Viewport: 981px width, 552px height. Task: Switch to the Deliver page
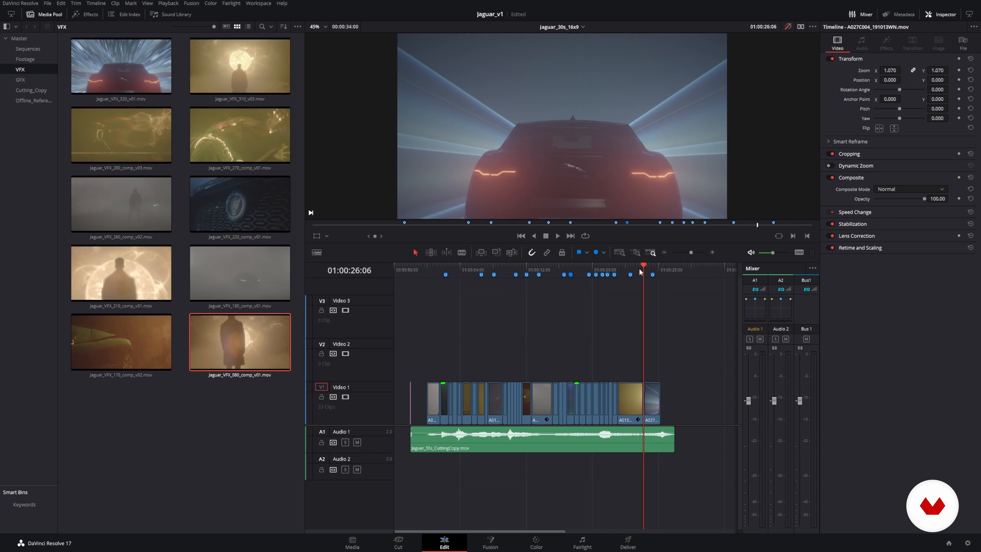(628, 543)
